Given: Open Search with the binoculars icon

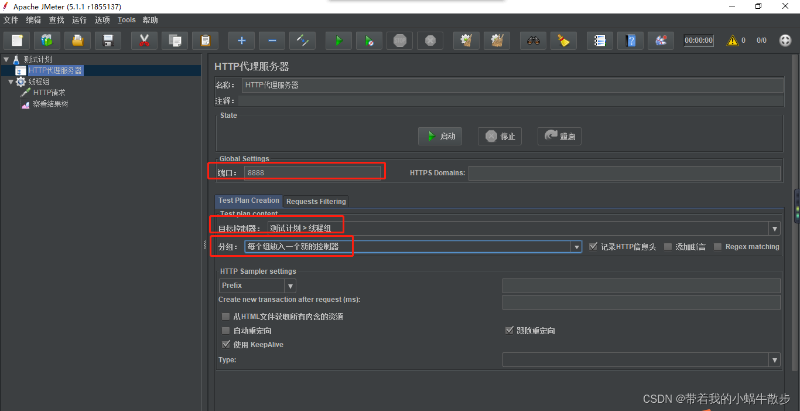Looking at the screenshot, I should tap(533, 40).
